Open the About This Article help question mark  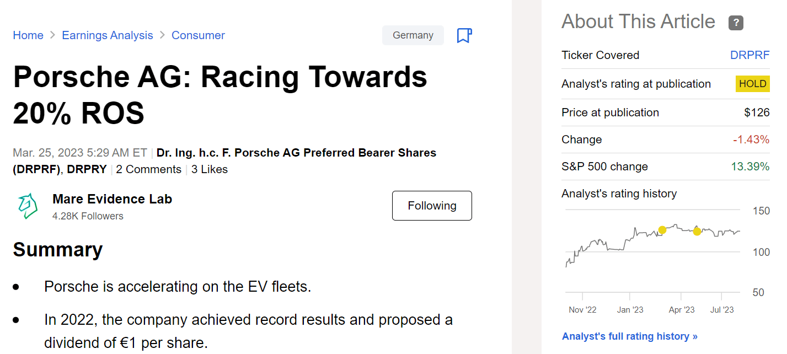coord(736,23)
